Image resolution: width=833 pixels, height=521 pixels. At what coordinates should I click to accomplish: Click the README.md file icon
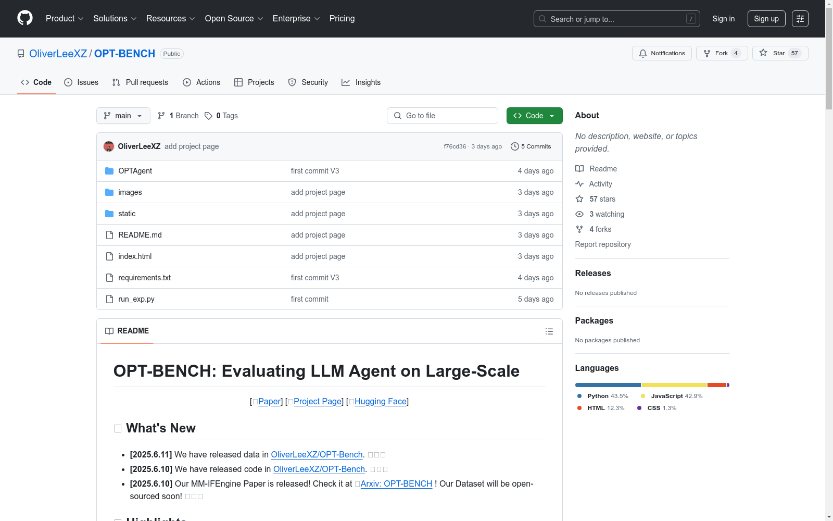pos(109,235)
